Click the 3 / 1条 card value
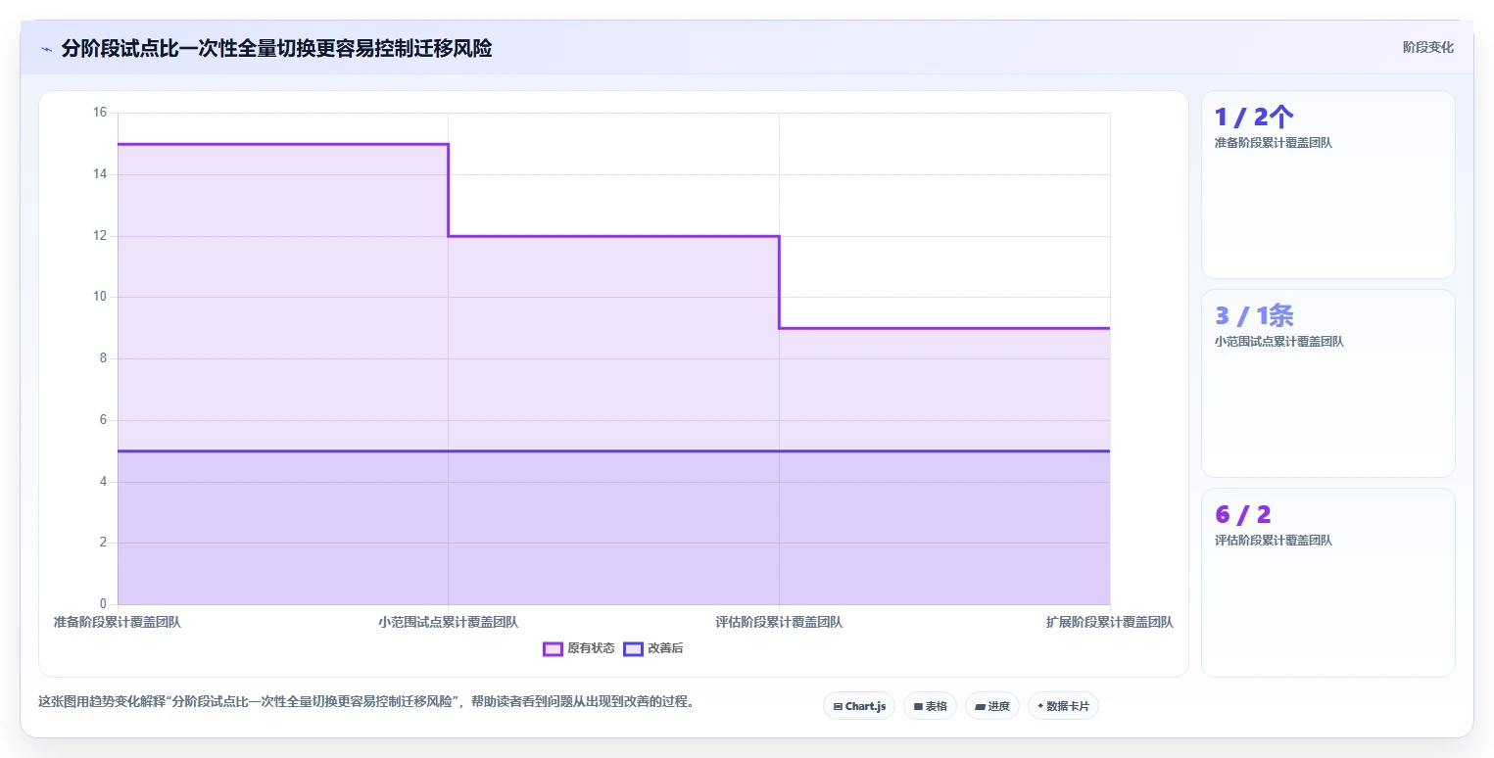This screenshot has height=758, width=1494. [x=1254, y=315]
